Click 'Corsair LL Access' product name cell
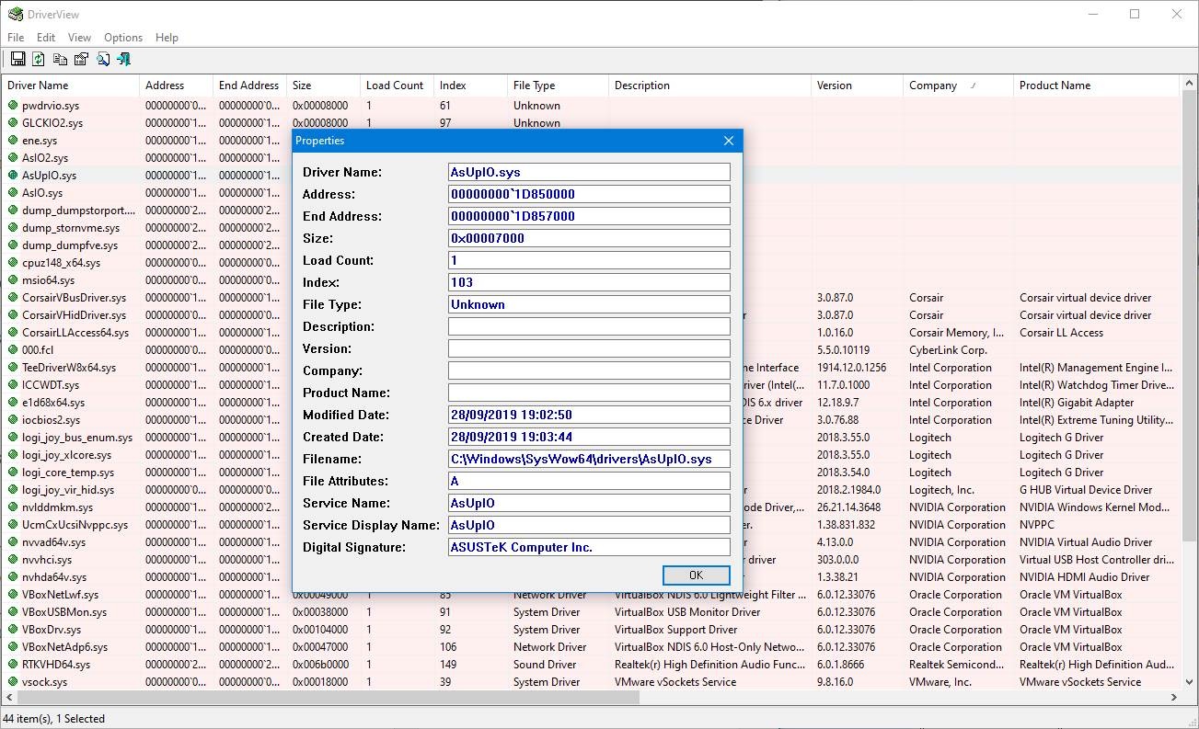 coord(1061,333)
